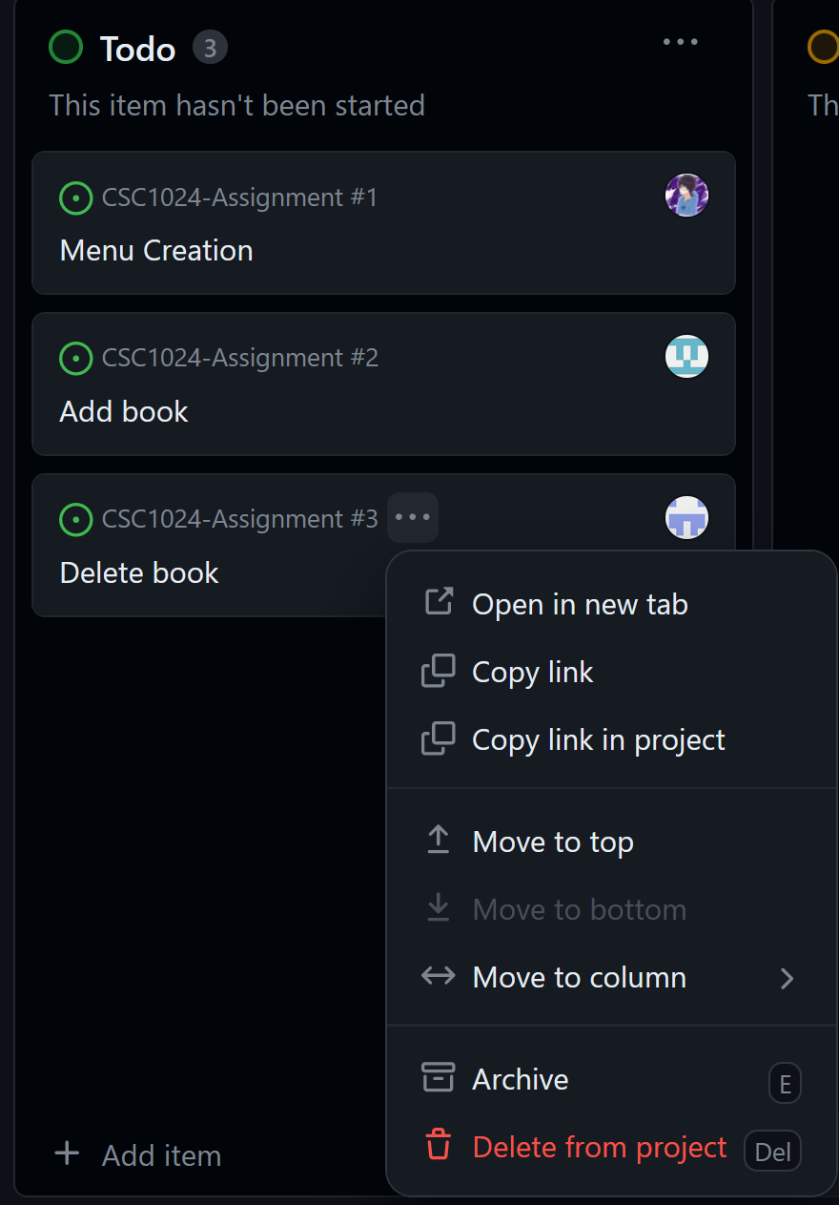
Task: Click the green Todo status circle
Action: tap(65, 47)
